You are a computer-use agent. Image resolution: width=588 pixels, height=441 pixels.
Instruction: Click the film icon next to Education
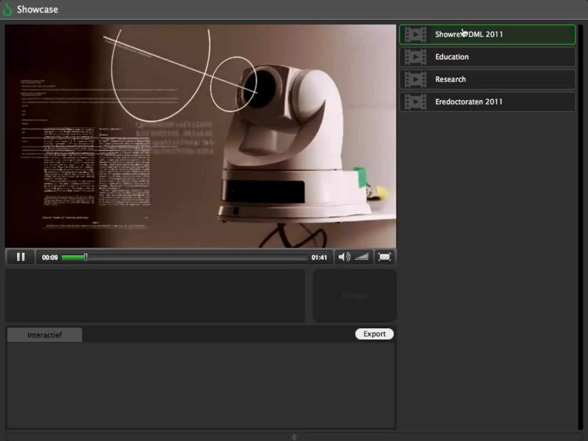pos(415,57)
